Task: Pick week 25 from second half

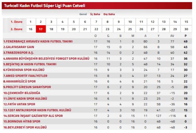Action: [x=130, y=29]
